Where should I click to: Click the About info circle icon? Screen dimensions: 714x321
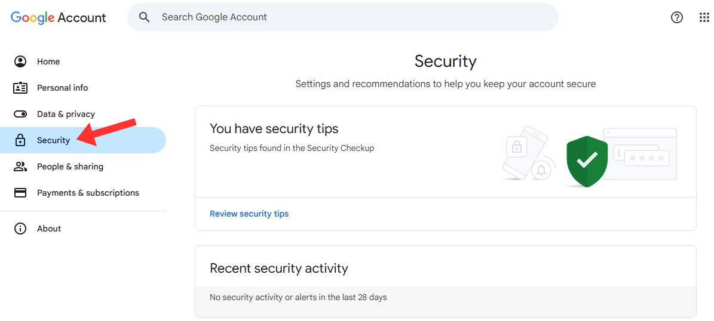(x=20, y=229)
